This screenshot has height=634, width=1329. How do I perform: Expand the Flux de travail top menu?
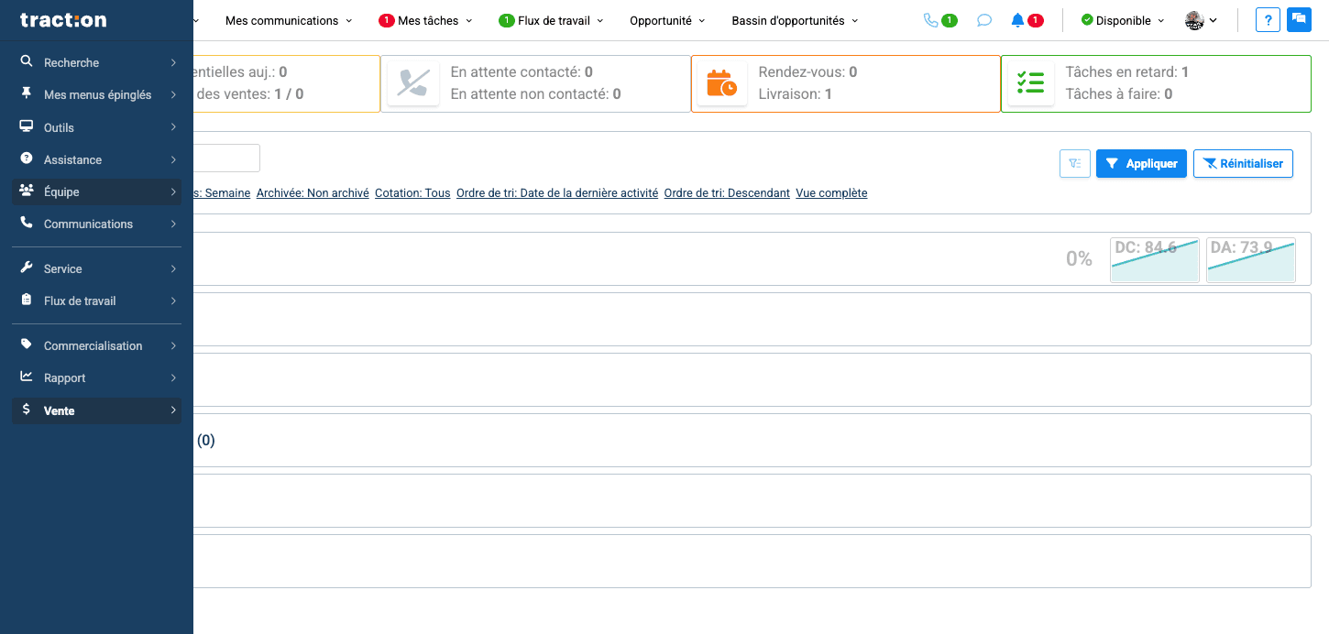(552, 20)
